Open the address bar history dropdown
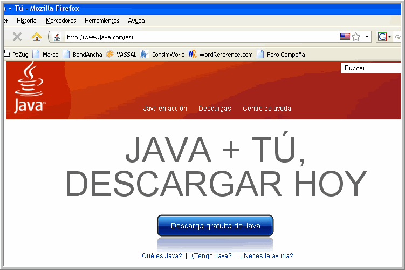 point(367,37)
